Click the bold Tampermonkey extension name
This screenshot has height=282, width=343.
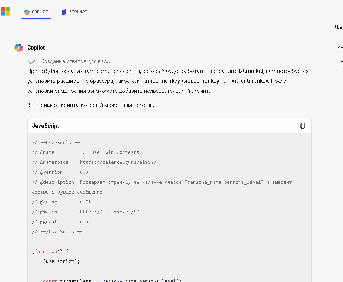(x=161, y=81)
